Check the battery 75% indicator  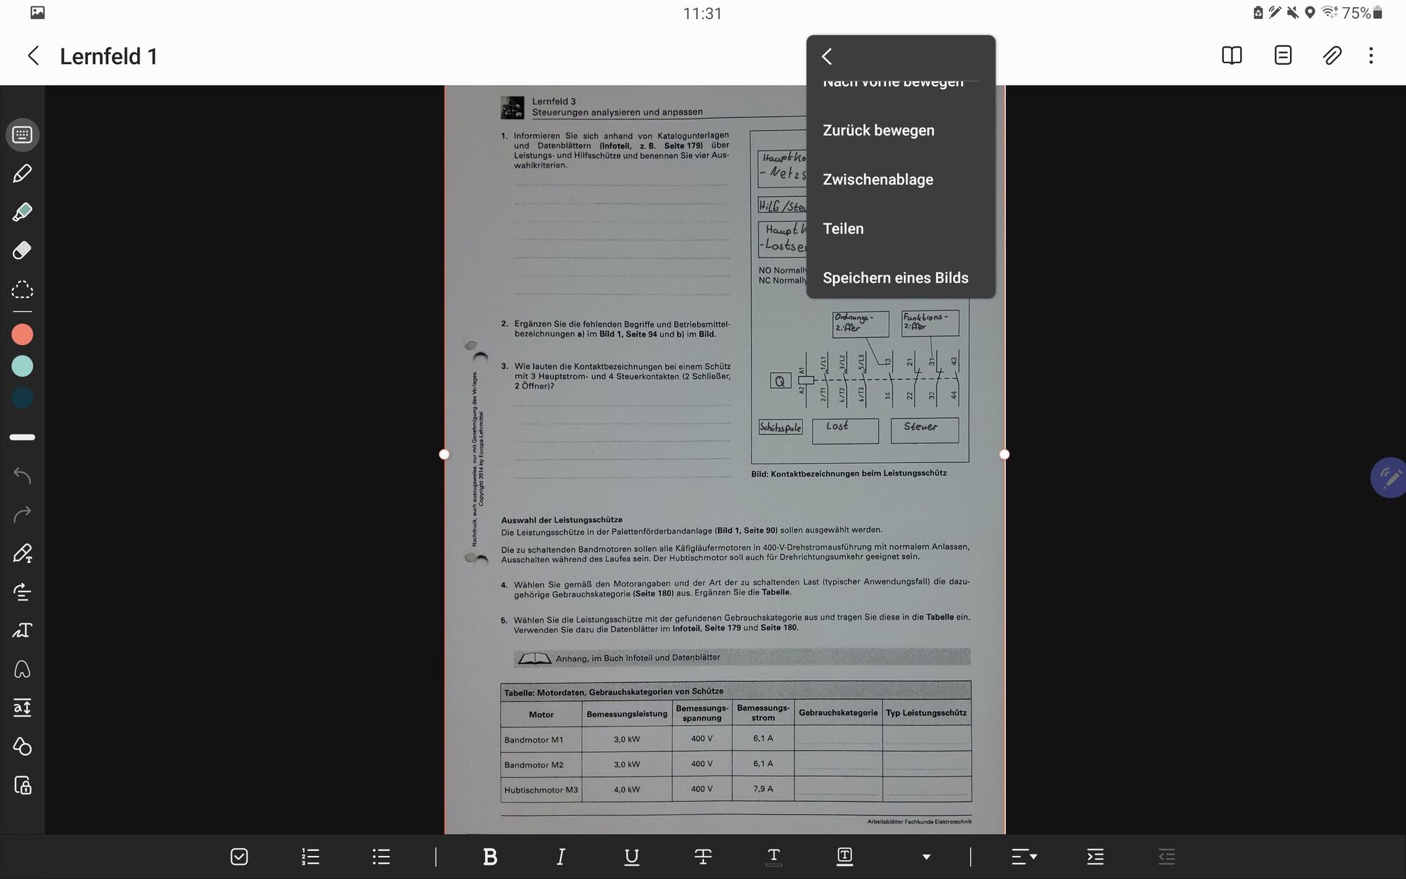point(1362,13)
